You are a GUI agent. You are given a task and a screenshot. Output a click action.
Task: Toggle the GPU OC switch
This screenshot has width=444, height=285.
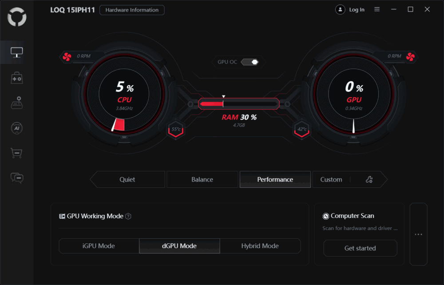(x=250, y=62)
